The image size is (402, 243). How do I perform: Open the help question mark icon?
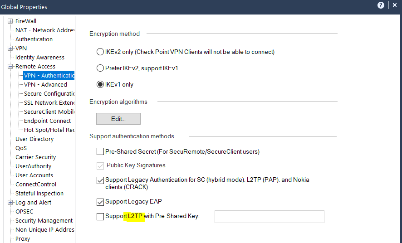click(381, 5)
